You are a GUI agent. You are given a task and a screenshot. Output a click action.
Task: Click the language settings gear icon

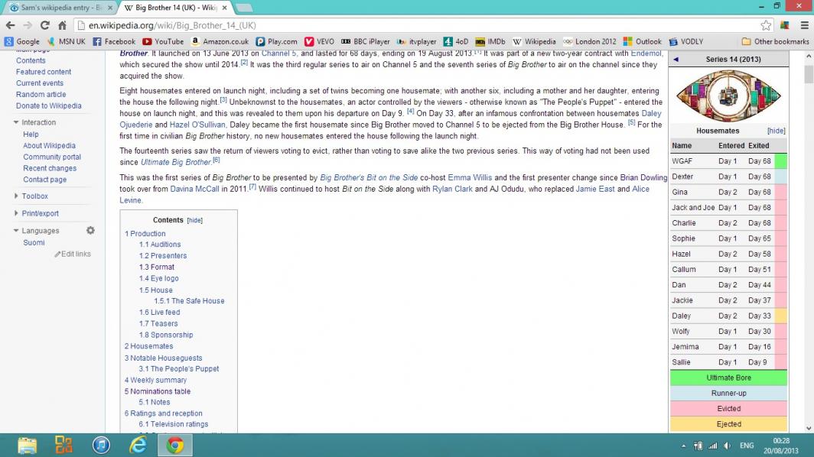(90, 230)
